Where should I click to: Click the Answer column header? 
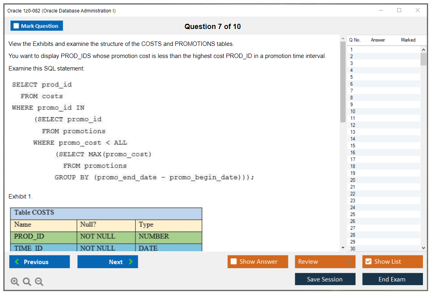pyautogui.click(x=377, y=40)
